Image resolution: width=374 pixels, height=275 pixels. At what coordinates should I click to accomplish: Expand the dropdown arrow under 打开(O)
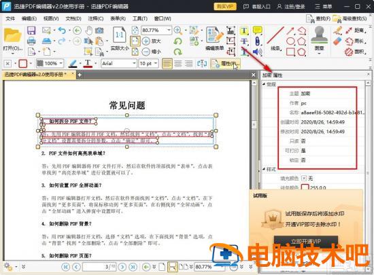pos(13,54)
